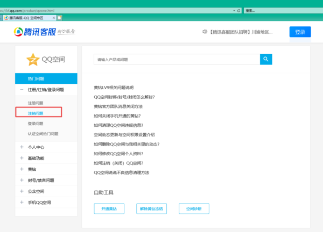Expand the 手机QQ空间 category
The height and width of the screenshot is (232, 323).
[22, 202]
